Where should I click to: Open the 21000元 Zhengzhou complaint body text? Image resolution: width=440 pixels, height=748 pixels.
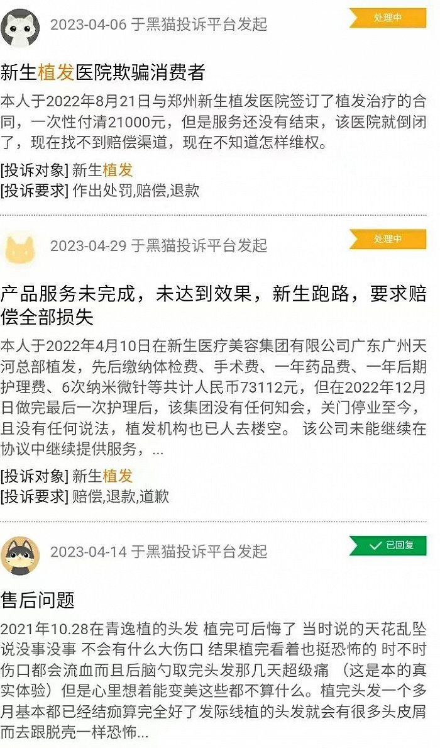213,121
